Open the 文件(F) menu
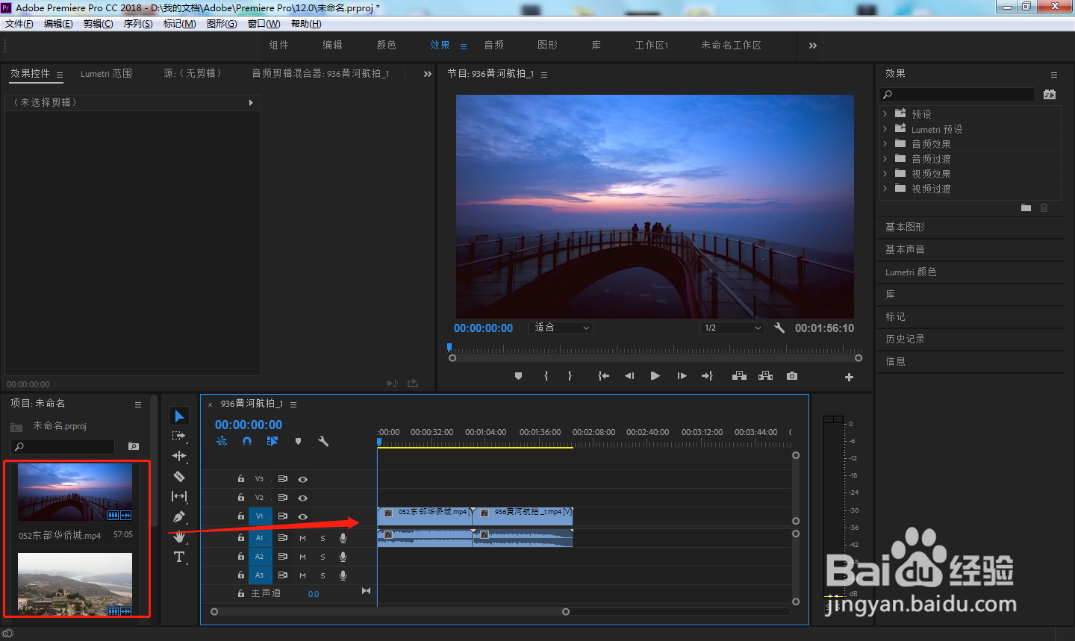 pyautogui.click(x=19, y=24)
